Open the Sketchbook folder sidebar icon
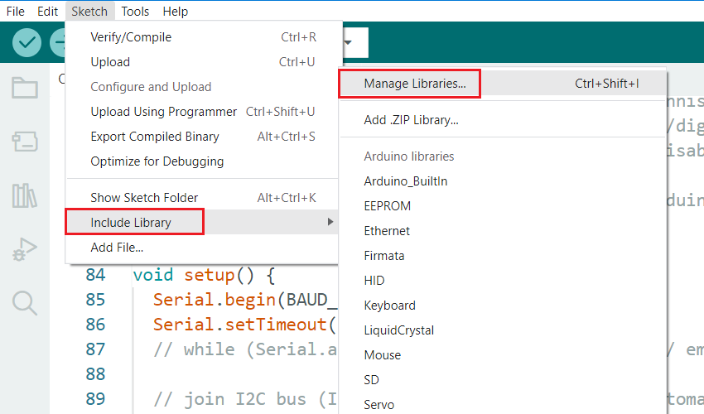704x414 pixels. 25,88
